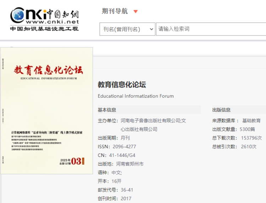
Task: Select the ISSN value 2096-4277
Action: click(x=124, y=147)
